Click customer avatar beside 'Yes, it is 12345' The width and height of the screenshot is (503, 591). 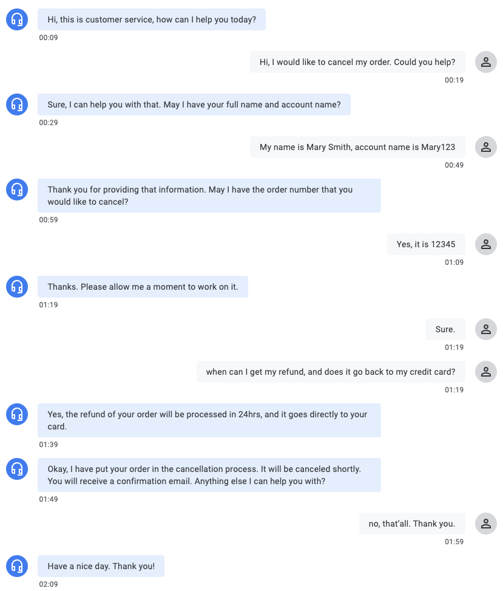[x=485, y=244]
